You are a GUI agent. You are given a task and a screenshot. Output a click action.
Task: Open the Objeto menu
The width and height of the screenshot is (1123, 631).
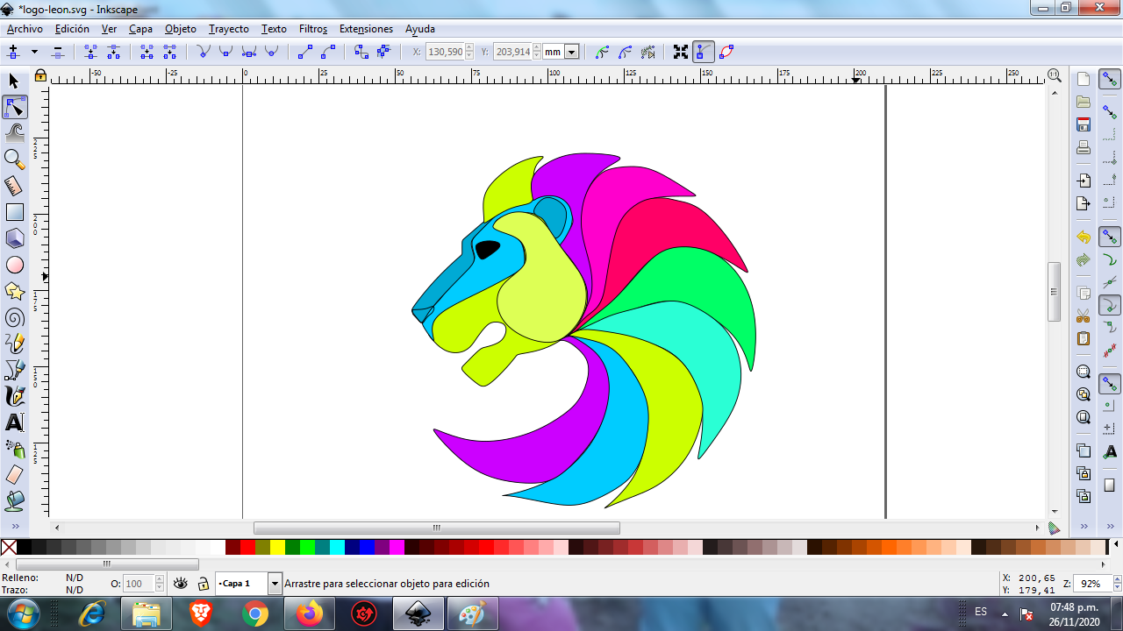click(x=181, y=29)
